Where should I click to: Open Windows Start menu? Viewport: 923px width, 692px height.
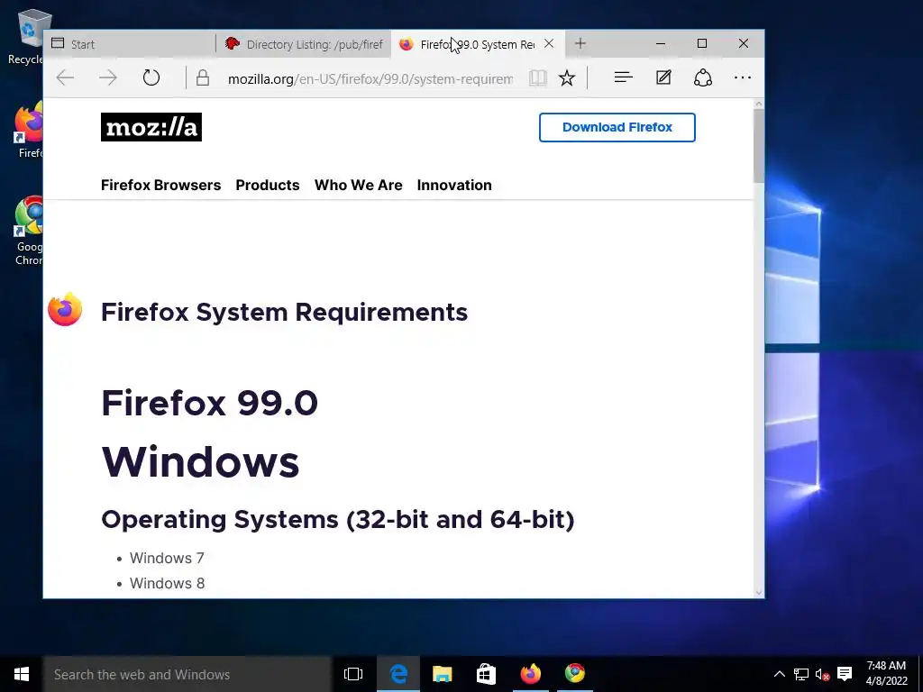point(22,674)
